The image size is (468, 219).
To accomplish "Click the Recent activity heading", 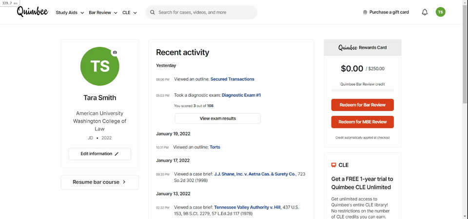I will click(x=182, y=53).
